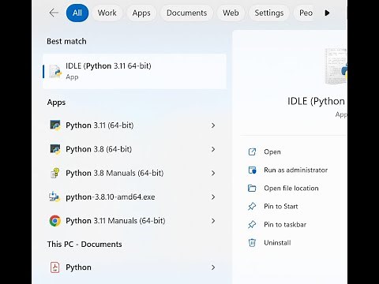Switch to the Documents filter tab
Viewport: 379px width, 284px height.
[186, 13]
